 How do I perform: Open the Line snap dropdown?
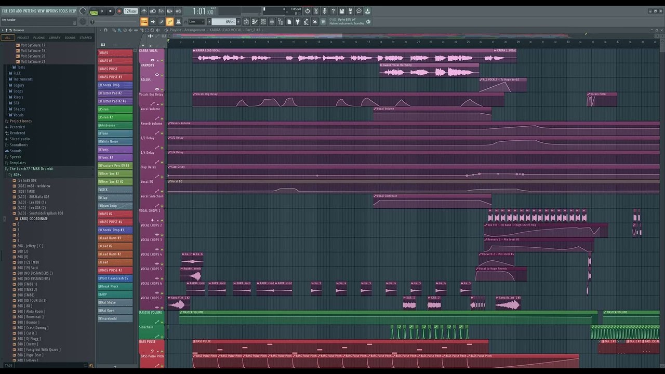pos(196,21)
